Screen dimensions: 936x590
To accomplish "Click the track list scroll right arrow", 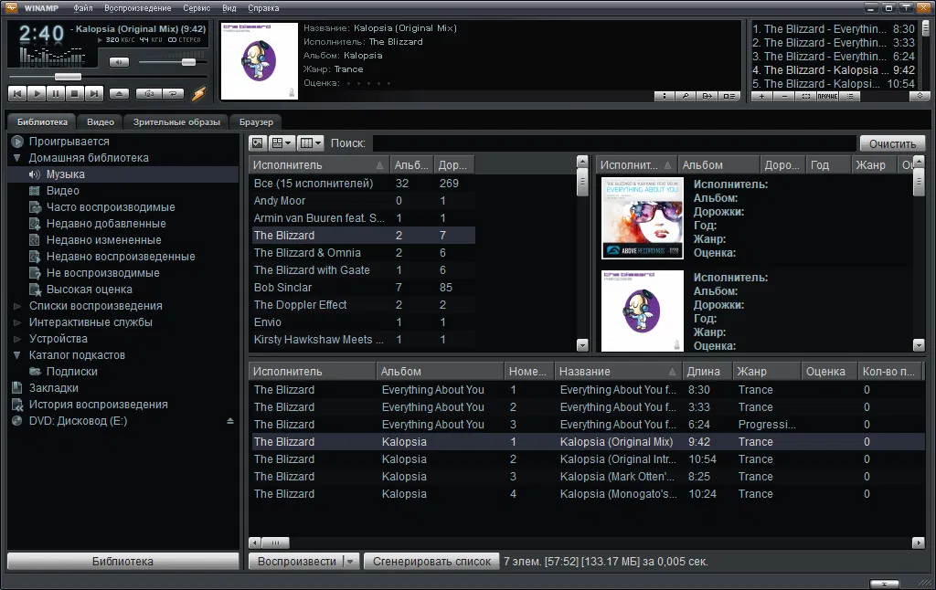I will (919, 543).
